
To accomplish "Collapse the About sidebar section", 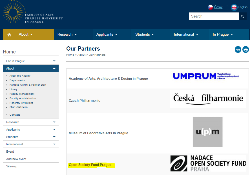I will click(31, 68).
